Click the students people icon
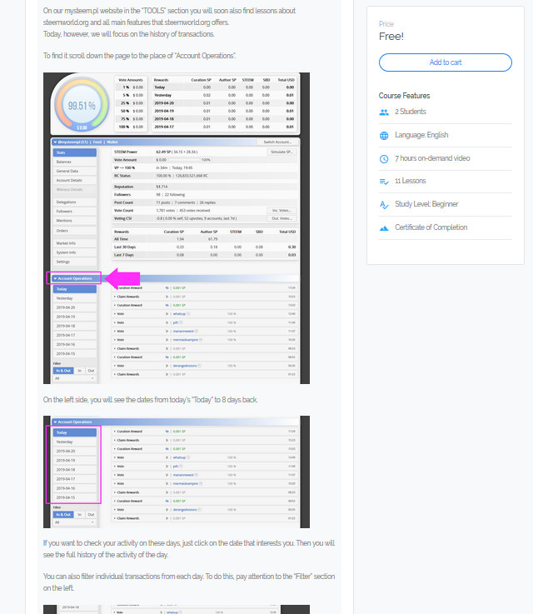This screenshot has height=614, width=533. tap(384, 112)
